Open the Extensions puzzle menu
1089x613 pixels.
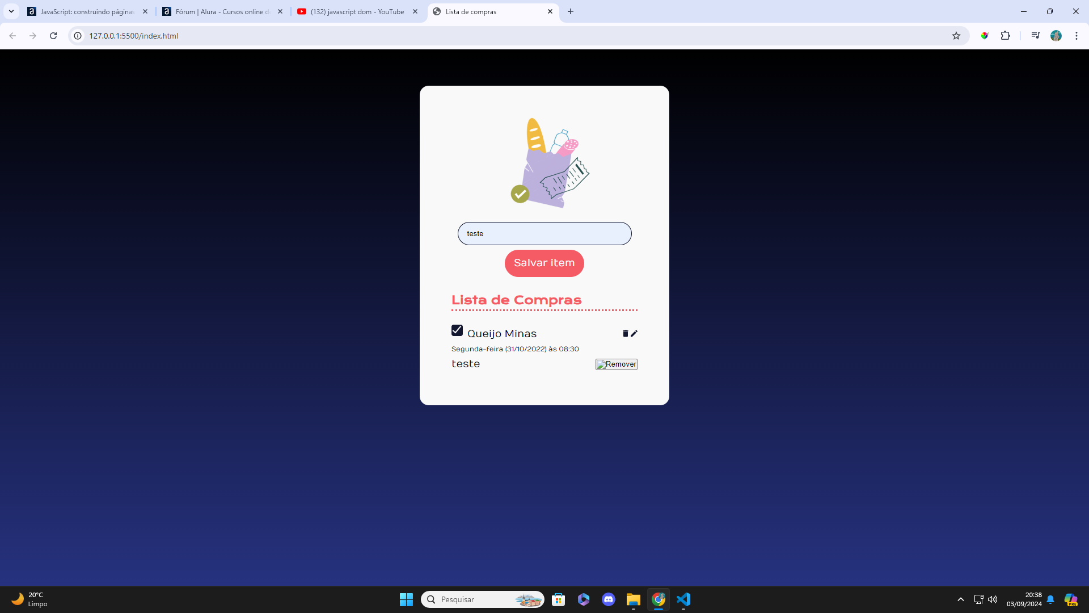pos(1005,36)
